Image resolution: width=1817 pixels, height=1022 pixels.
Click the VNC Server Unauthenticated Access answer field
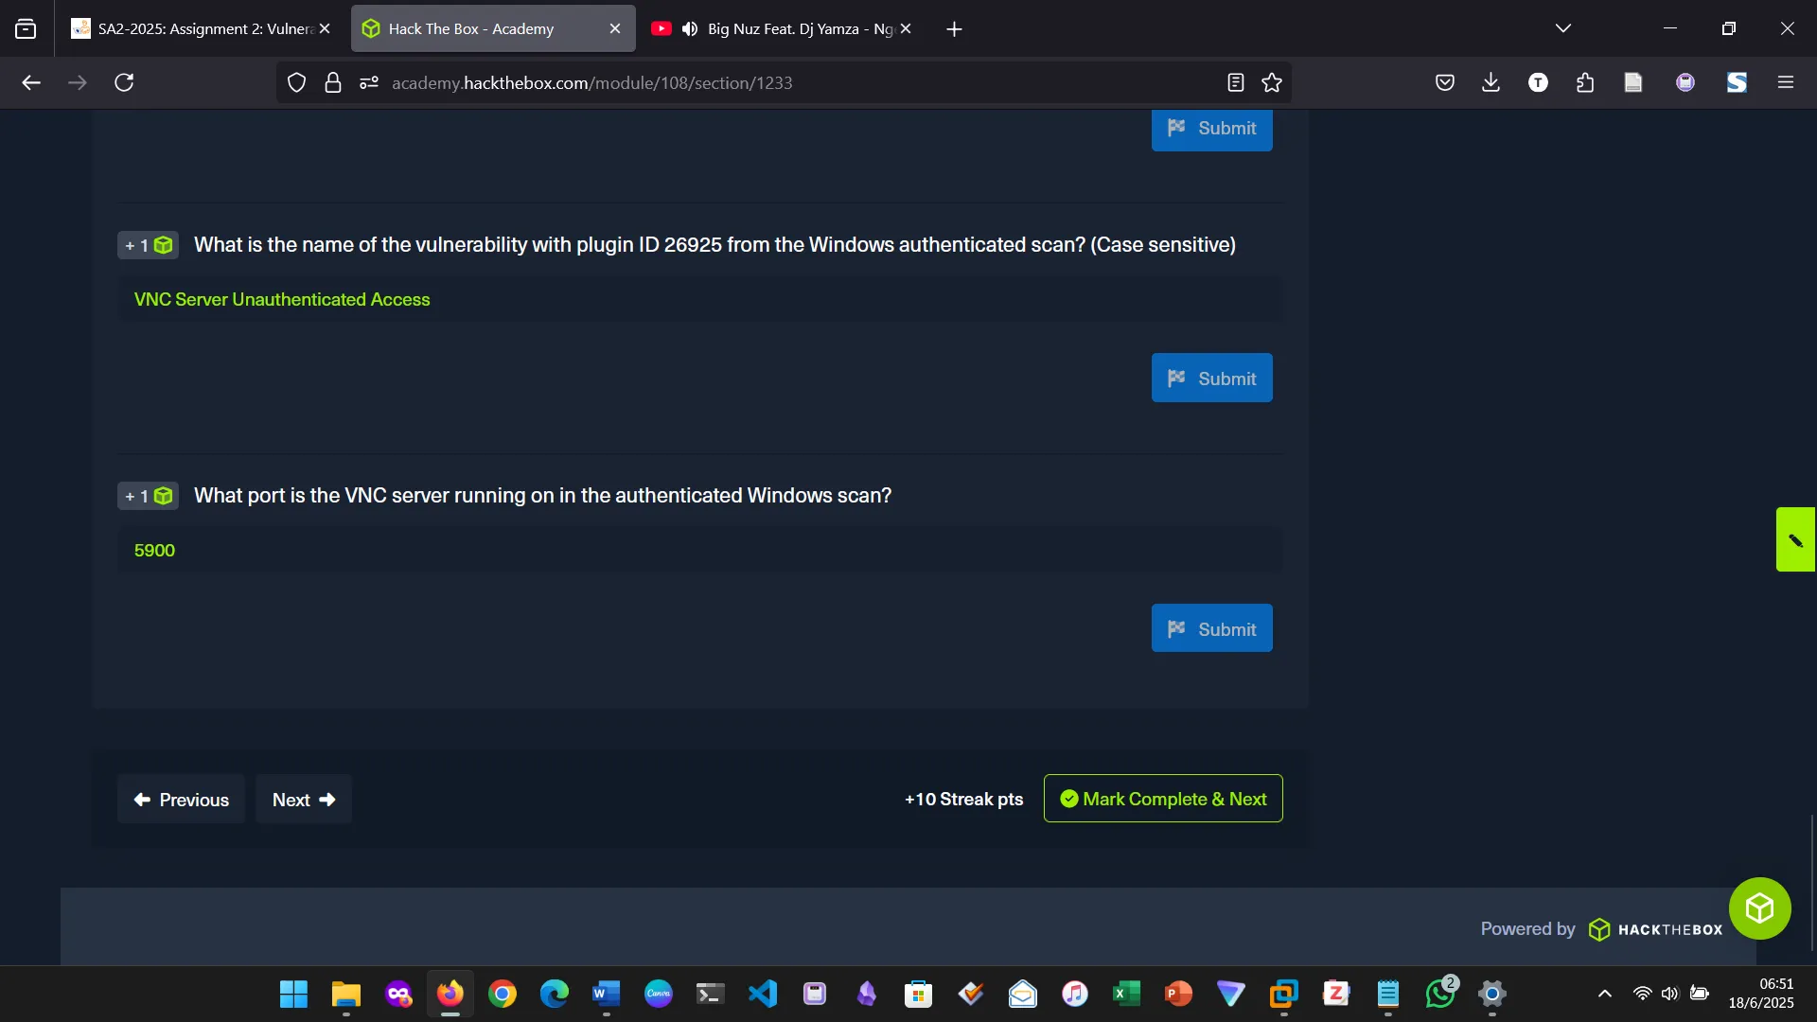click(x=700, y=299)
